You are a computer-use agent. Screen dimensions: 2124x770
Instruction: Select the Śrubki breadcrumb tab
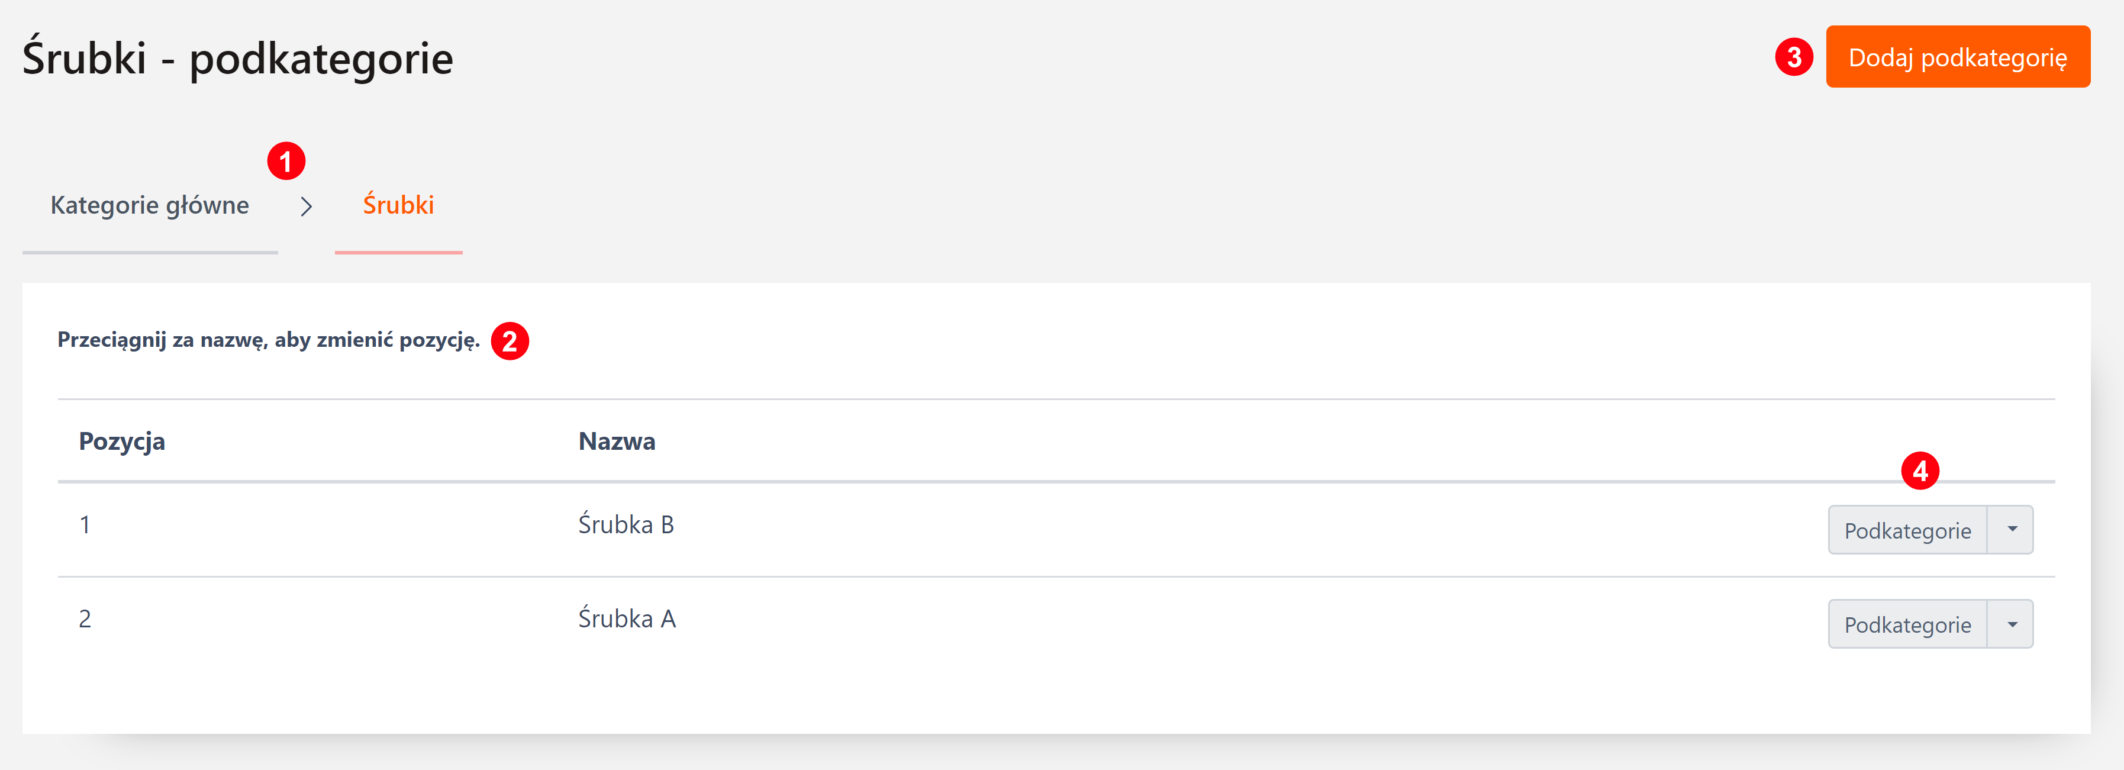pyautogui.click(x=398, y=205)
